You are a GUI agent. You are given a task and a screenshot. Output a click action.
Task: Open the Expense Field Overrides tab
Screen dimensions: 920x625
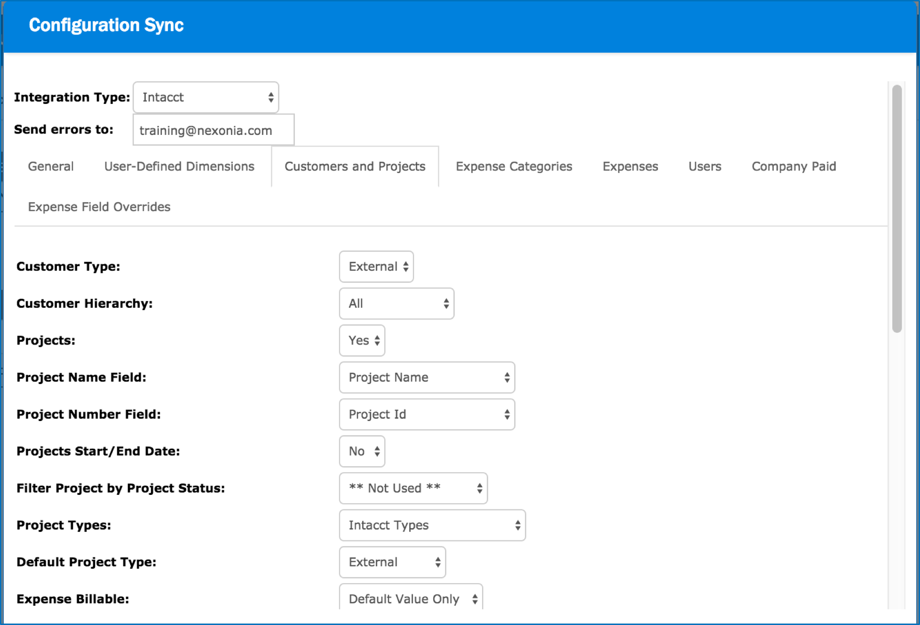(99, 207)
